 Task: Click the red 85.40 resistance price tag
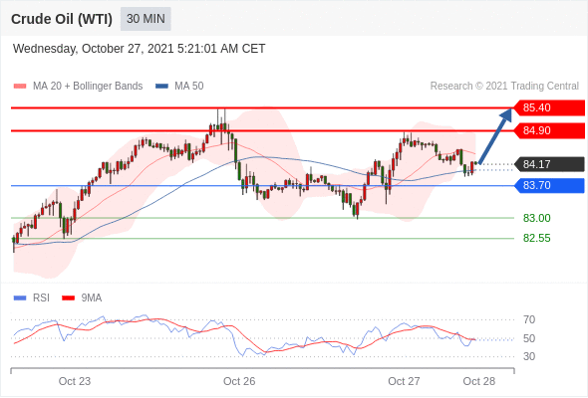point(549,107)
